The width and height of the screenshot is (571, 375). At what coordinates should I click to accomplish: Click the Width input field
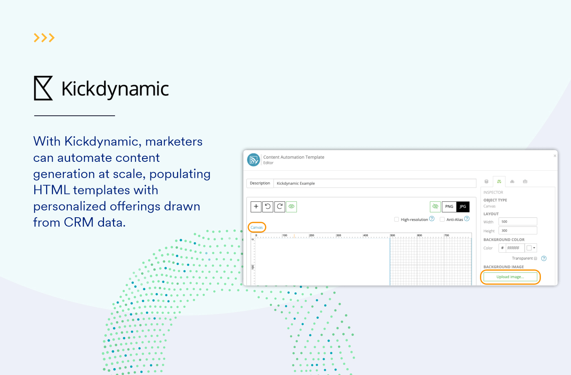click(x=518, y=221)
